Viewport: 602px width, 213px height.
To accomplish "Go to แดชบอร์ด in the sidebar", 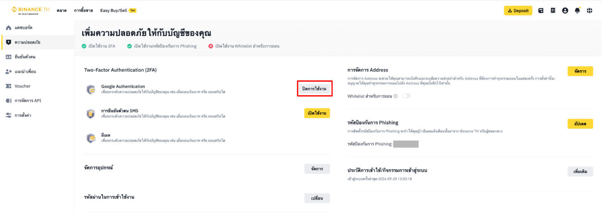I will (x=23, y=28).
